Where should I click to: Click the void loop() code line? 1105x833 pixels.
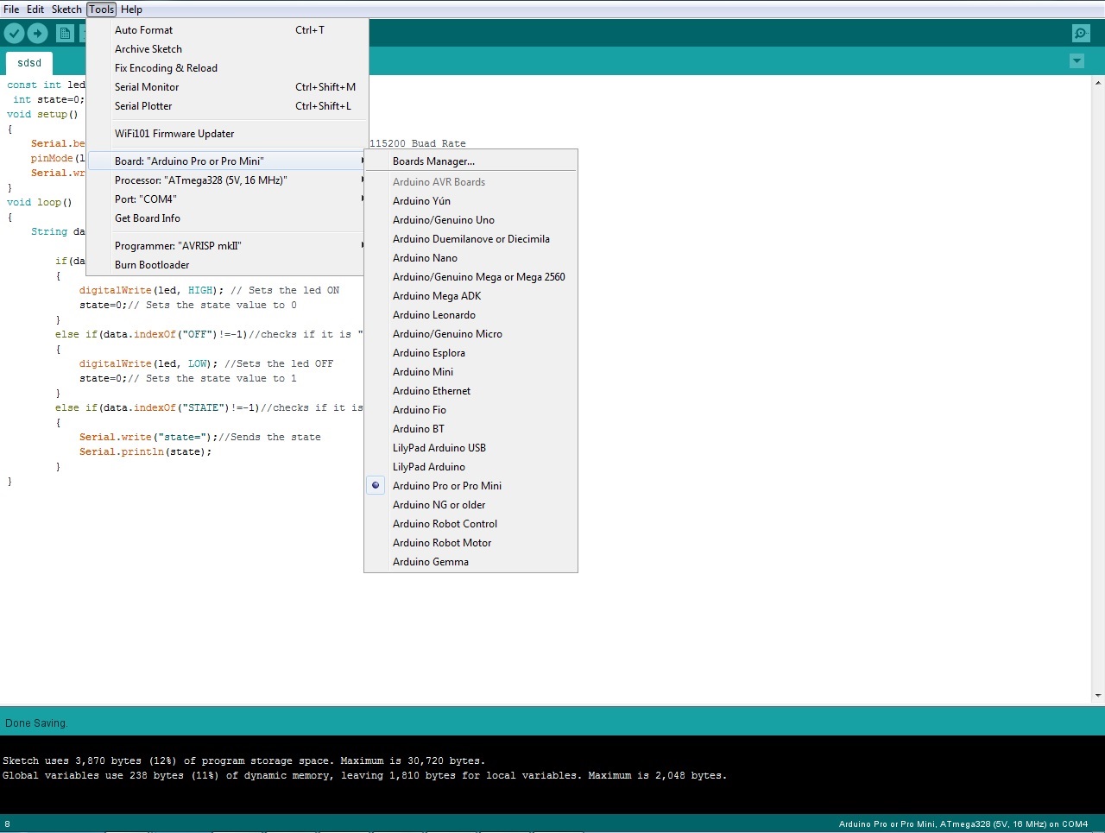pos(40,203)
